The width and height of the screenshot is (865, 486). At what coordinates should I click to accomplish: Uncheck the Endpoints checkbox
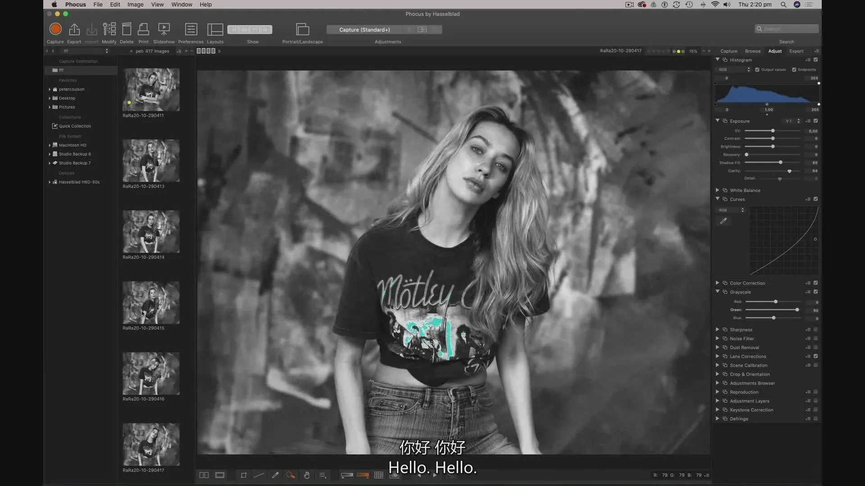point(794,70)
